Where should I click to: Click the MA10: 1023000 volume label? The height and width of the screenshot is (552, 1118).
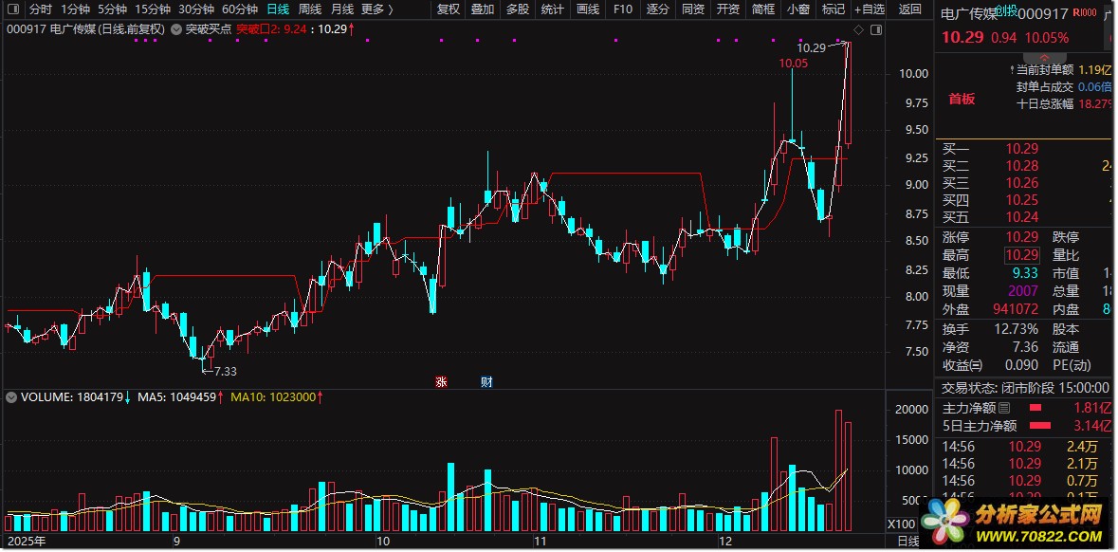(273, 397)
